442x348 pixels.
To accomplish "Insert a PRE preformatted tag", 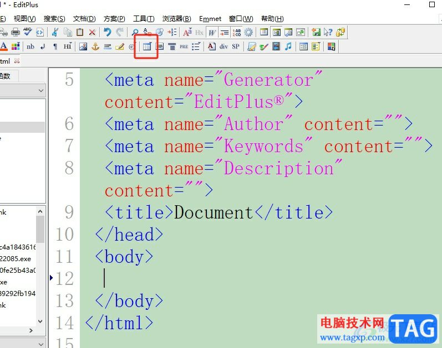I will tap(184, 46).
